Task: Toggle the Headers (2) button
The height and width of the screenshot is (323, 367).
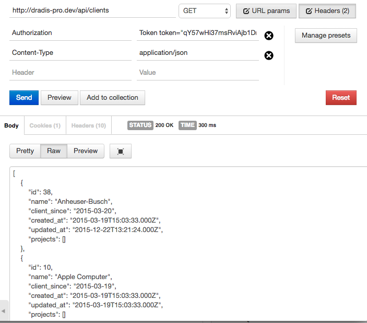Action: click(327, 11)
